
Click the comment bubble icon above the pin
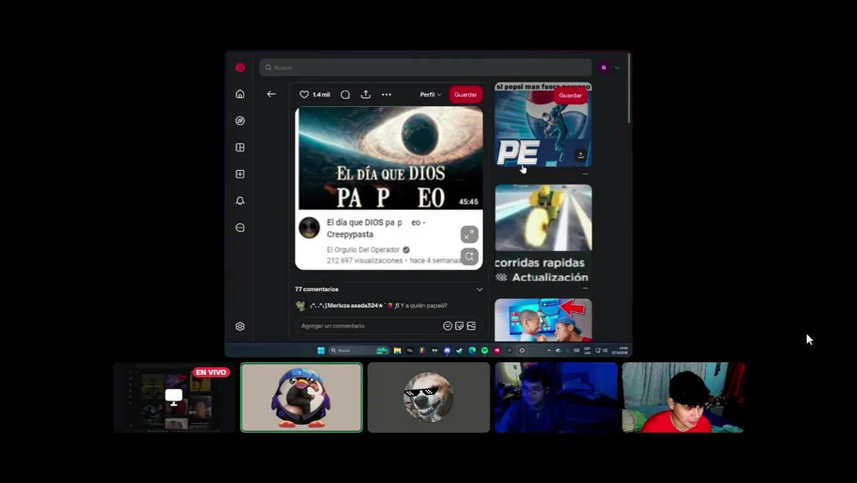pyautogui.click(x=345, y=95)
